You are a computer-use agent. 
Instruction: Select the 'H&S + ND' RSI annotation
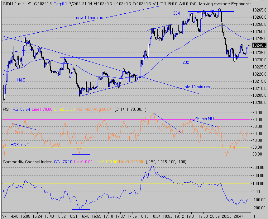coord(20,145)
